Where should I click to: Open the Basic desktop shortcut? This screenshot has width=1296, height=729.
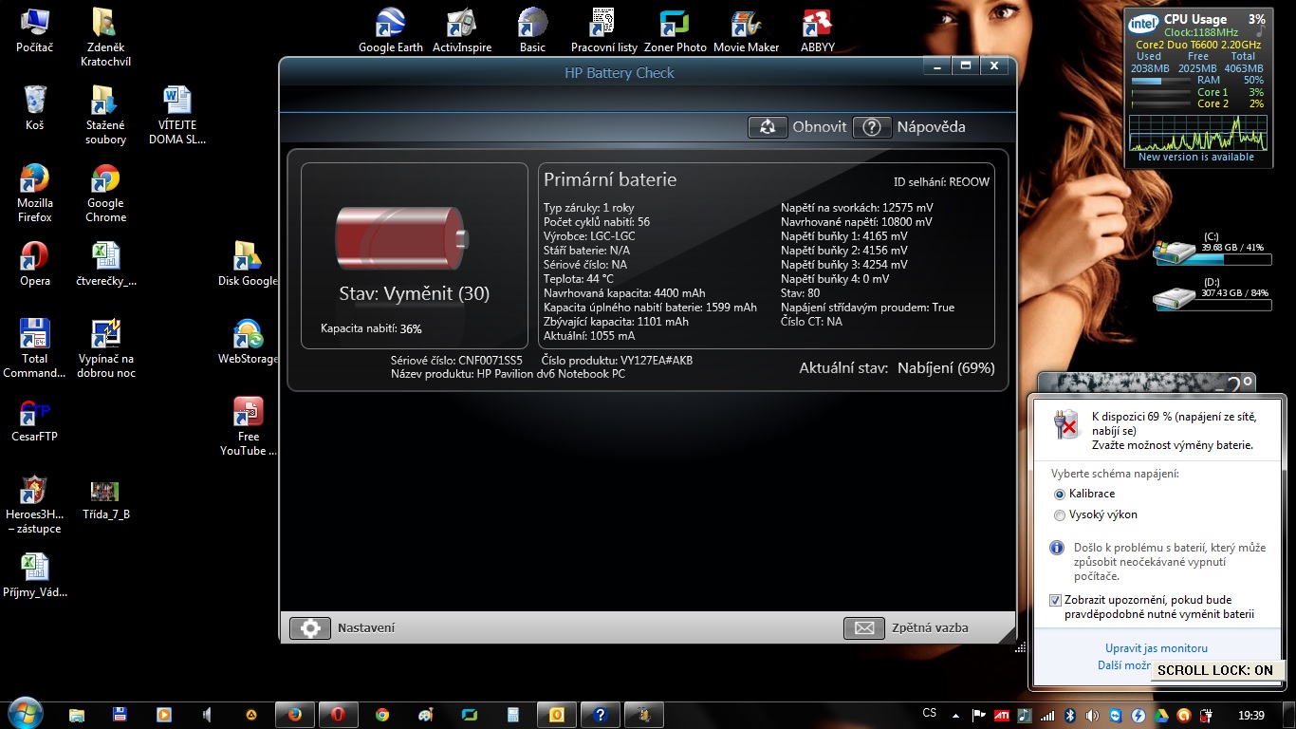tap(532, 30)
